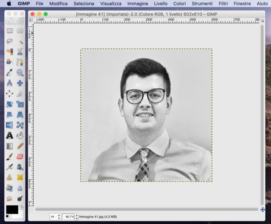Click the horizontal canvas scrollbar
Image resolution: width=271 pixels, height=224 pixels.
tap(147, 209)
